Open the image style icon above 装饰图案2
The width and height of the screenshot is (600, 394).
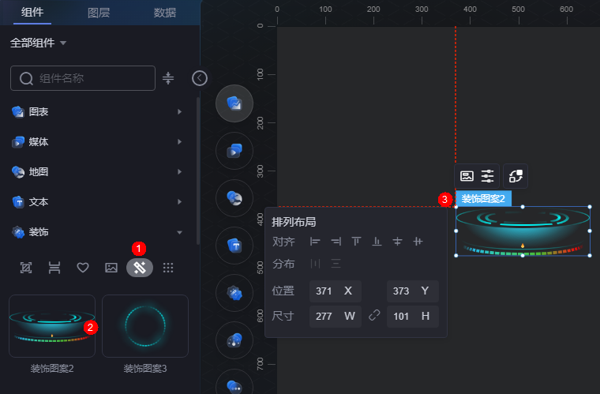[x=467, y=176]
